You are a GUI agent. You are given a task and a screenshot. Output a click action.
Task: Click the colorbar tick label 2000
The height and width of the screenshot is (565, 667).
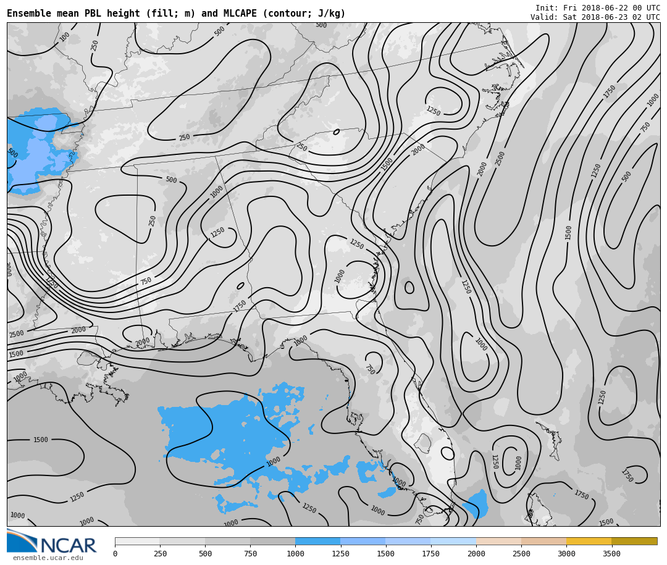click(476, 553)
